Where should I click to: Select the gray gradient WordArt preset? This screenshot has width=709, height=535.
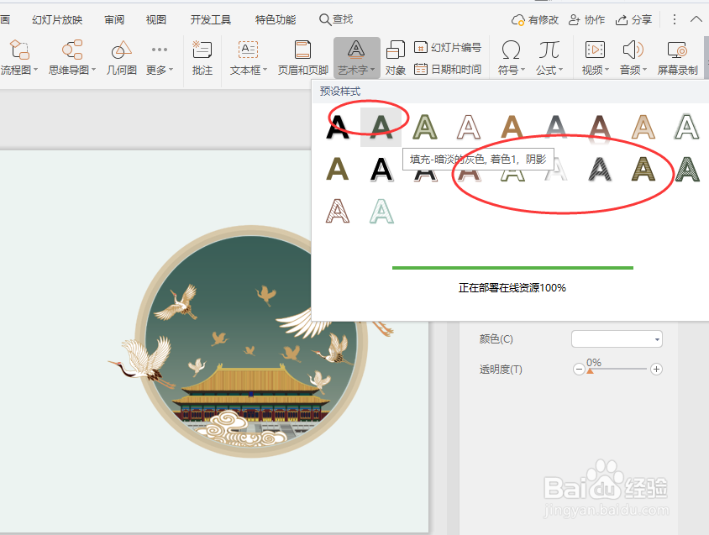(x=556, y=126)
